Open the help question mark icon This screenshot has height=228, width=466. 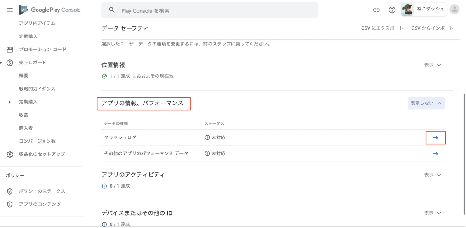coord(392,10)
